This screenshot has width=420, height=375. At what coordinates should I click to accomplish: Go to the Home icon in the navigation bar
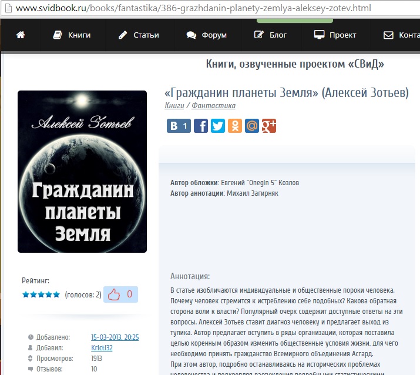(x=21, y=35)
